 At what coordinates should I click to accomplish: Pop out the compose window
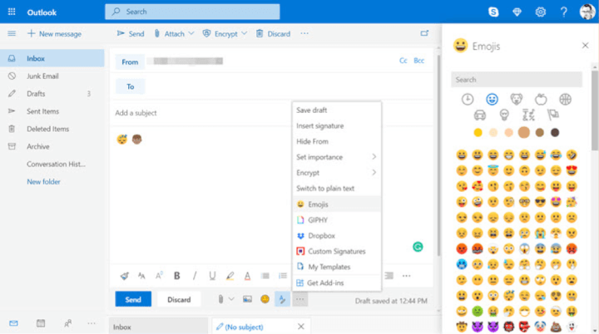coord(424,33)
